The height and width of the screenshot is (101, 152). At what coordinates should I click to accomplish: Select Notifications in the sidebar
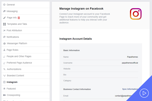[25, 37]
